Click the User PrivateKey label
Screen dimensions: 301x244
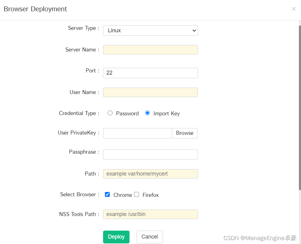pyautogui.click(x=78, y=133)
